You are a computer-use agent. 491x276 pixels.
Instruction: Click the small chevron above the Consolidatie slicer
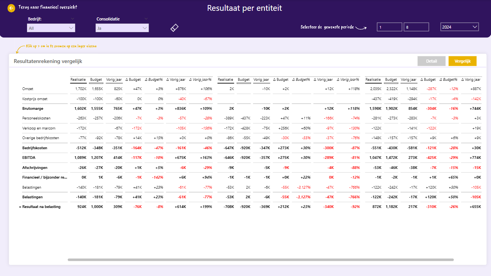146,19
